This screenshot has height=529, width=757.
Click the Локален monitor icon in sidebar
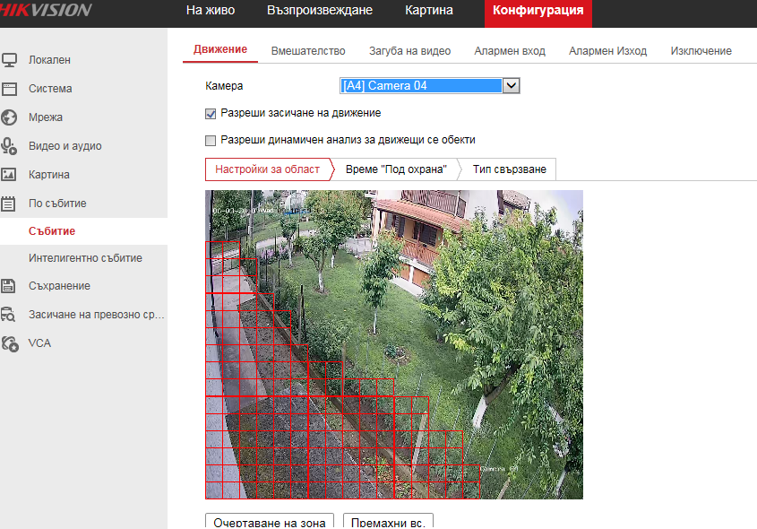click(x=10, y=60)
